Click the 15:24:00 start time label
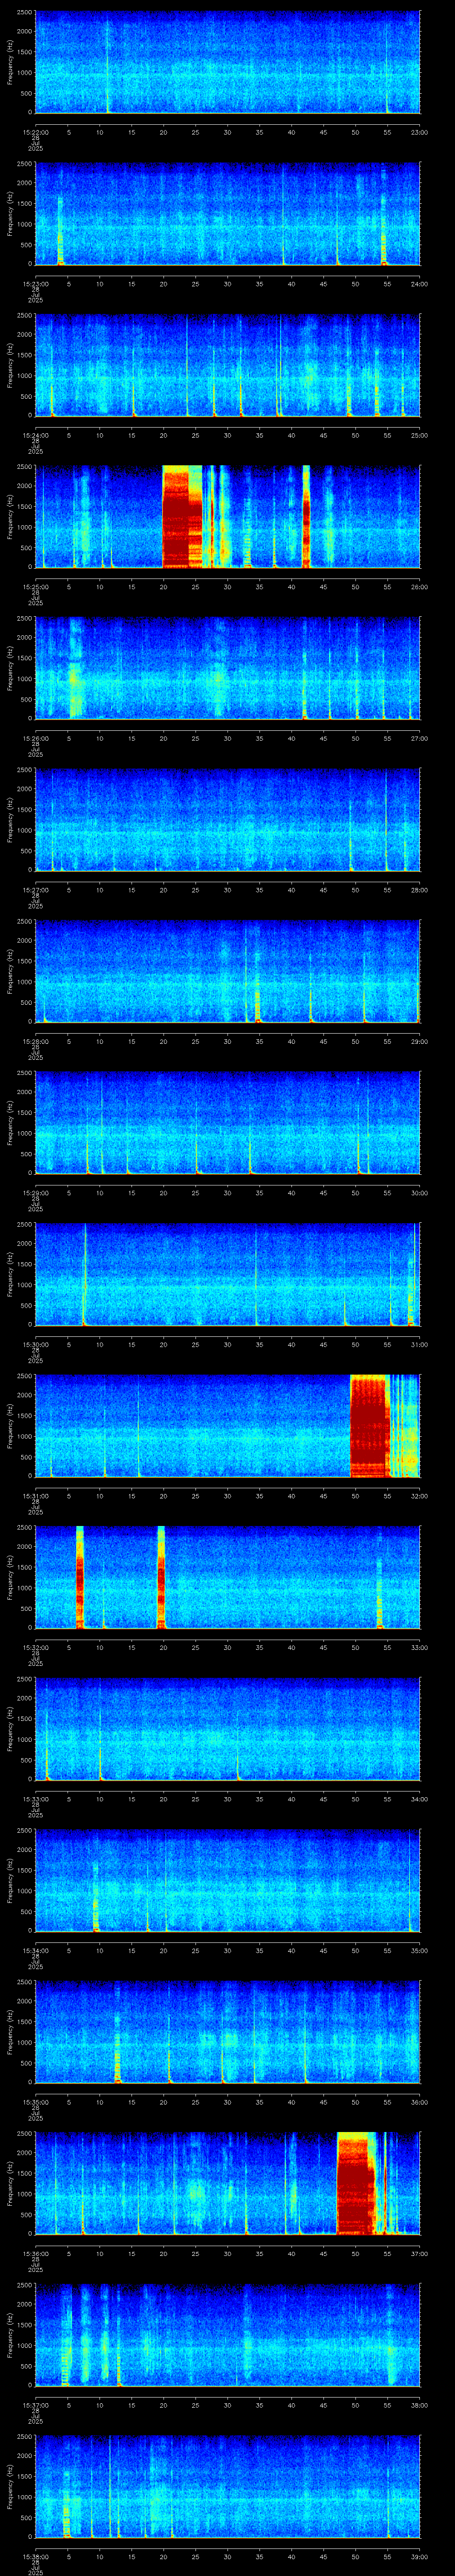The image size is (455, 2576). (35, 435)
